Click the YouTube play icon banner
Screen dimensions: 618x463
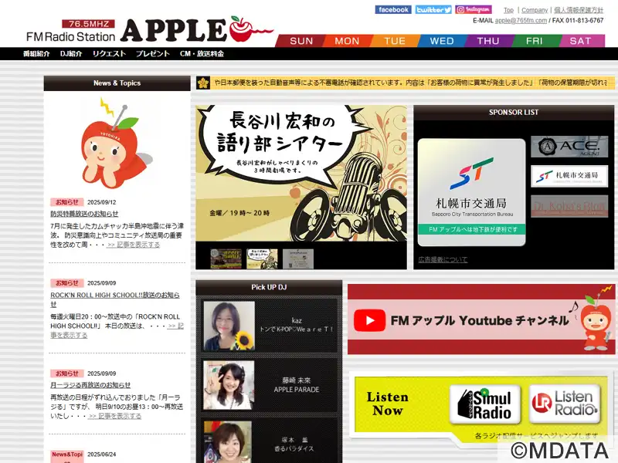pos(369,320)
